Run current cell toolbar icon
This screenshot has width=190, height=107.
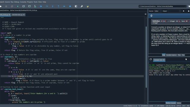pyautogui.click(x=24, y=6)
